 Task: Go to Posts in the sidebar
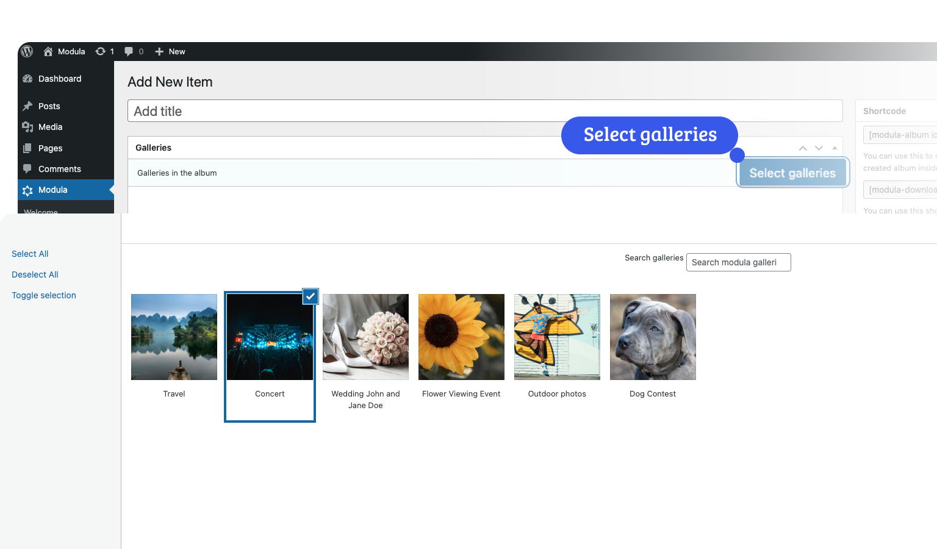point(49,106)
